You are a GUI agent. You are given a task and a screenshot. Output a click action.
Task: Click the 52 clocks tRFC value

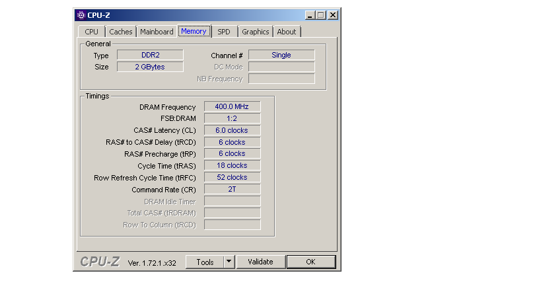point(233,177)
